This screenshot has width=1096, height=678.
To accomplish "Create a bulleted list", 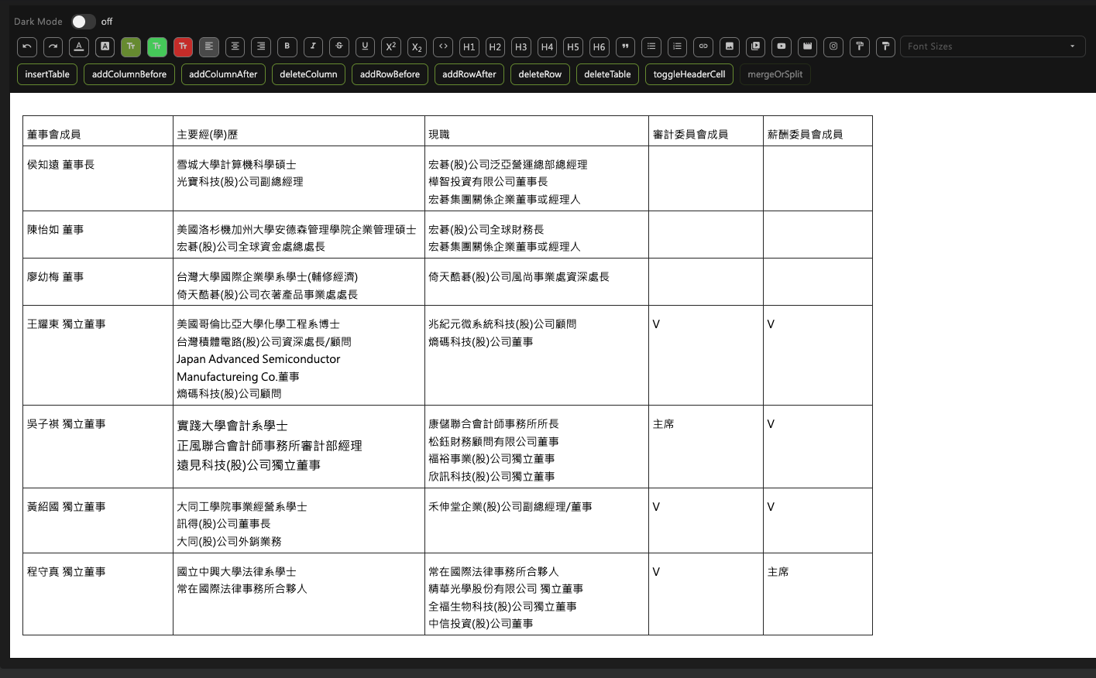I will 651,46.
